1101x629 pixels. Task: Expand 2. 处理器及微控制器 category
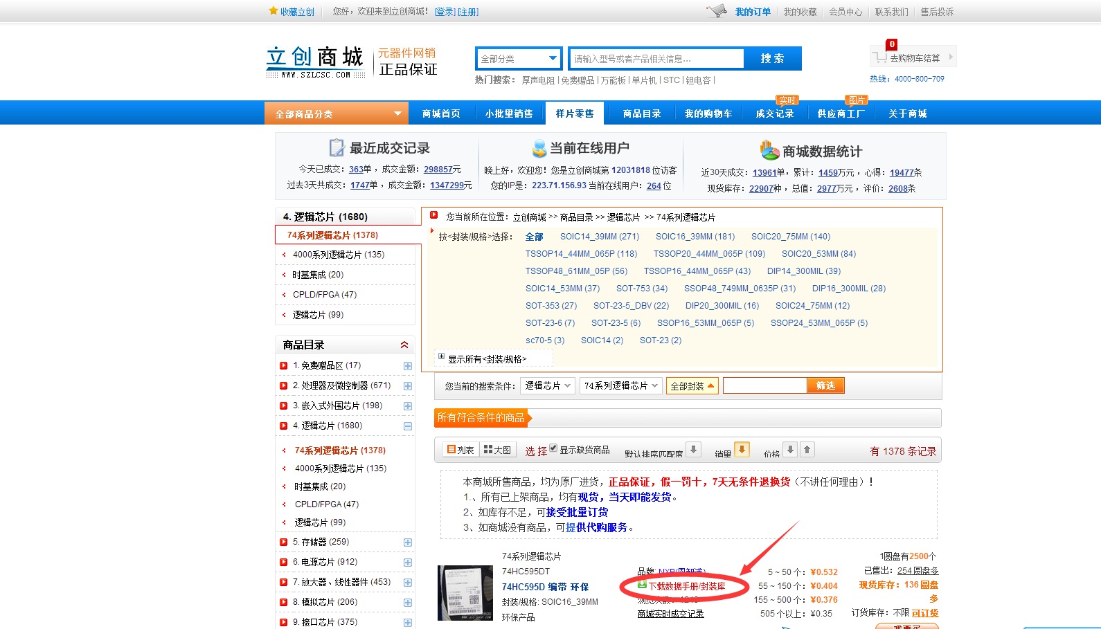coord(408,386)
